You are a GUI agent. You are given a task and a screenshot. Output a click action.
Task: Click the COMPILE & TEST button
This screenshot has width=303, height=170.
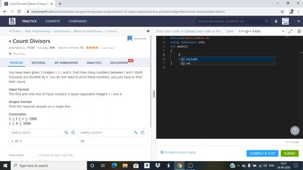[x=262, y=153]
